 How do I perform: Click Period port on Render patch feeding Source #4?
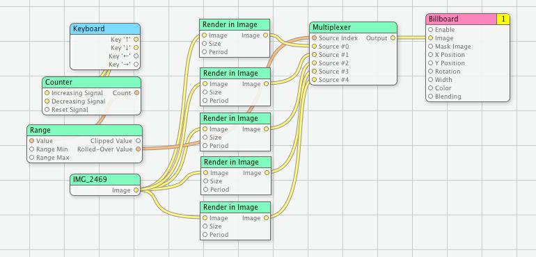point(205,235)
